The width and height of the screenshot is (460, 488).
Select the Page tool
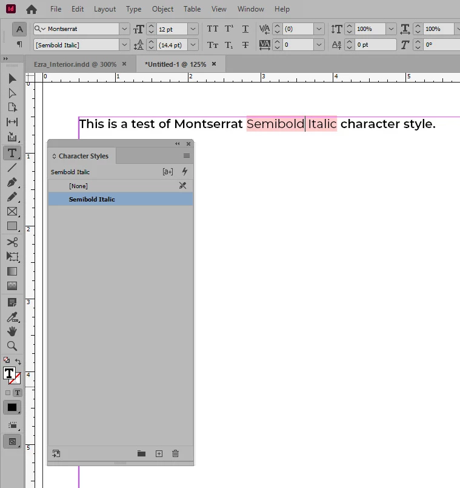[x=12, y=107]
